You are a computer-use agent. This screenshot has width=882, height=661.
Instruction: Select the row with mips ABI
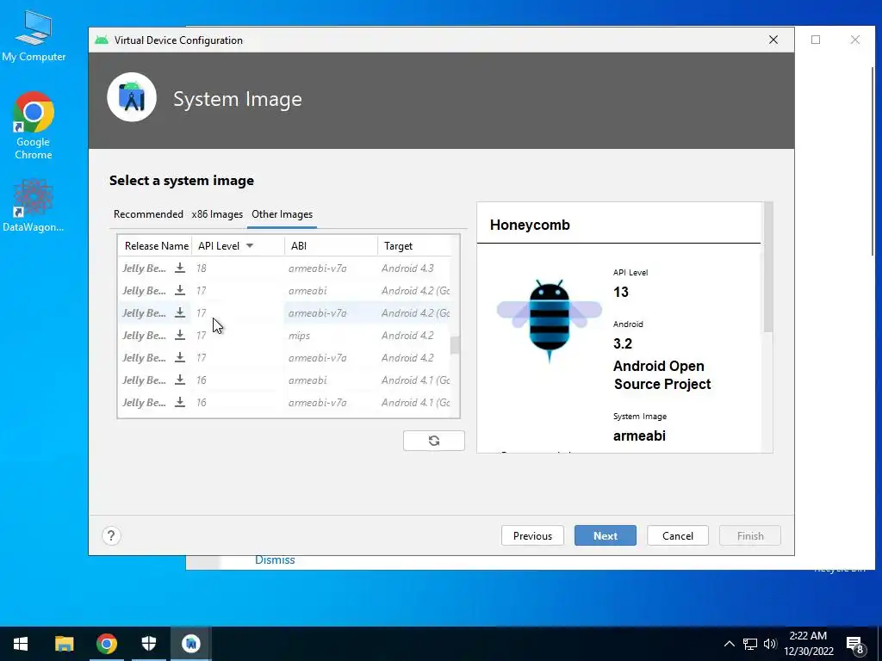(x=284, y=336)
